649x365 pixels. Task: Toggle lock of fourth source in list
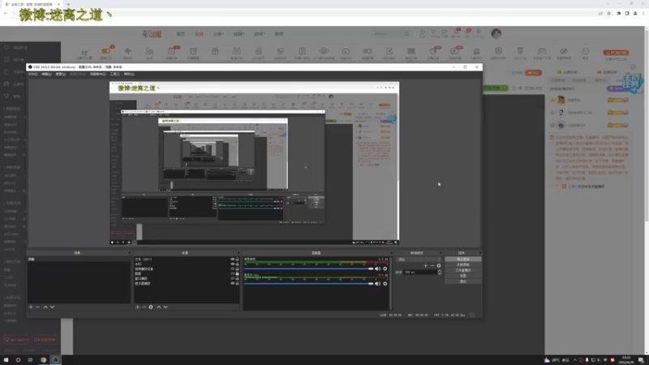(x=237, y=273)
